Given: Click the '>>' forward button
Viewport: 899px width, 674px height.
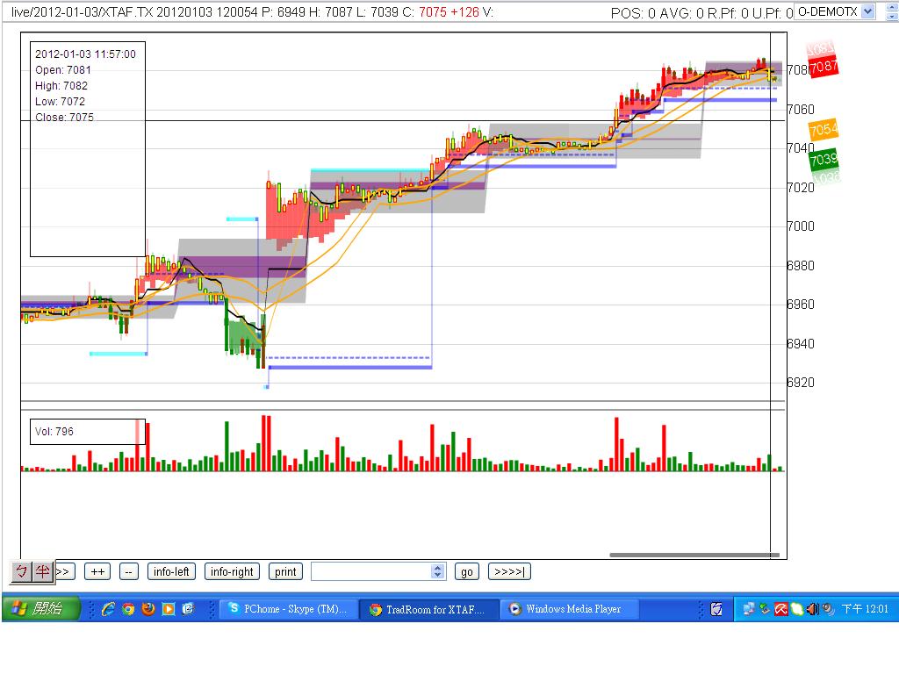Looking at the screenshot, I should click(x=65, y=571).
